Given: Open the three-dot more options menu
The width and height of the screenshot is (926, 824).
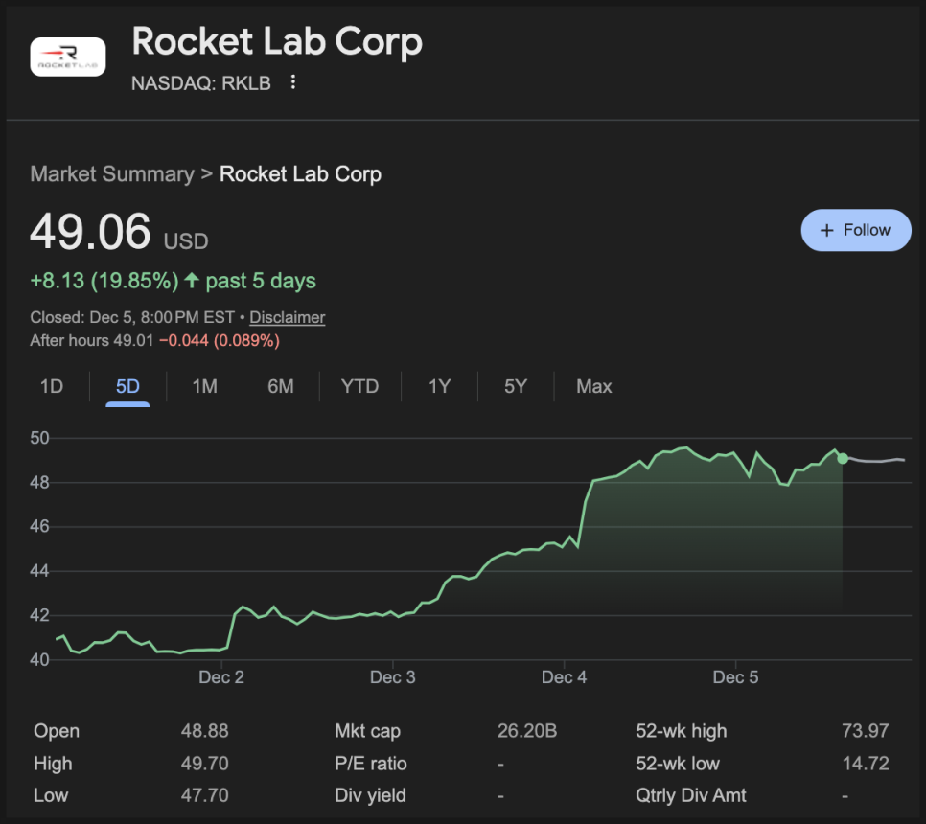Looking at the screenshot, I should 293,83.
